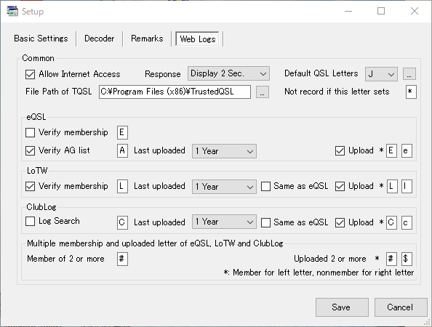
Task: Open the Response Display 2 Sec. dropdown
Action: click(x=228, y=73)
